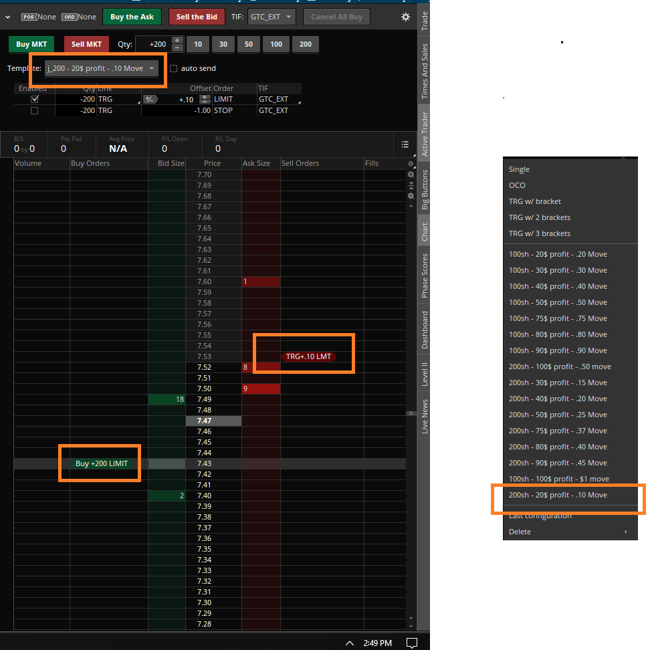652x650 pixels.
Task: Open the list menu icon beside P/L Day
Action: [x=405, y=144]
